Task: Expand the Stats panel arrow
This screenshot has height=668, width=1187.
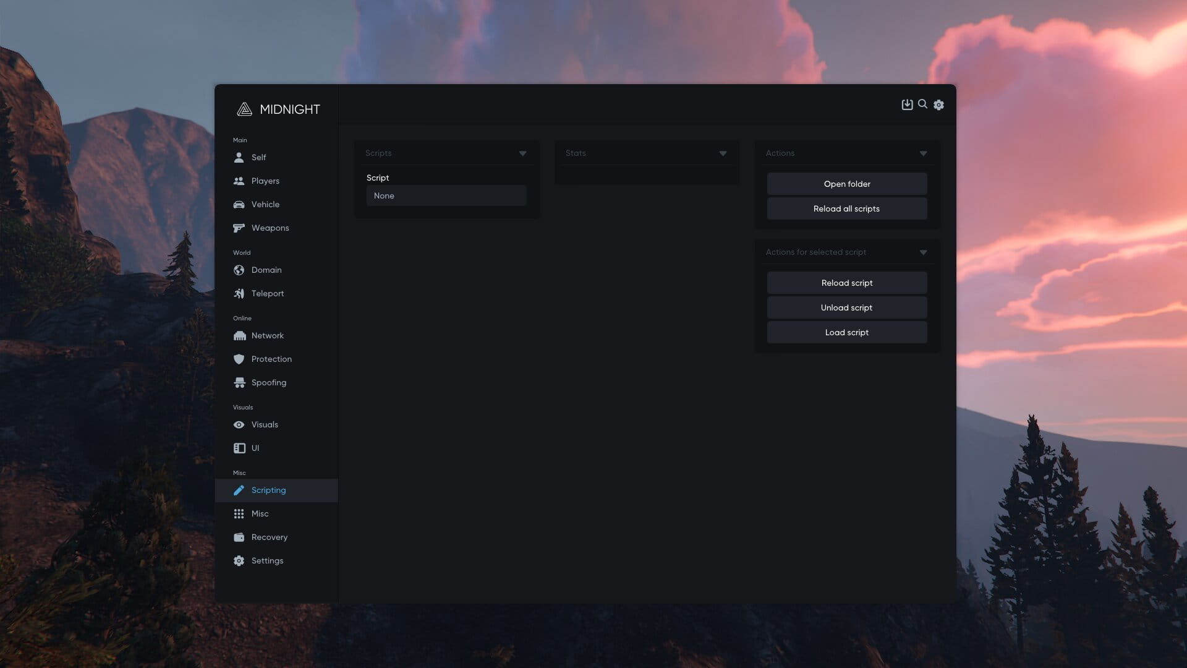Action: [x=723, y=153]
